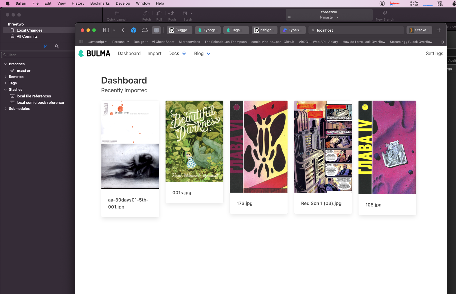Click the Stash toolbar icon

point(185,14)
